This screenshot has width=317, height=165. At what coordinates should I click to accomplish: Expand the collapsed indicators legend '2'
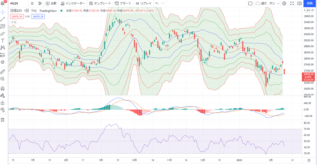click(x=13, y=22)
